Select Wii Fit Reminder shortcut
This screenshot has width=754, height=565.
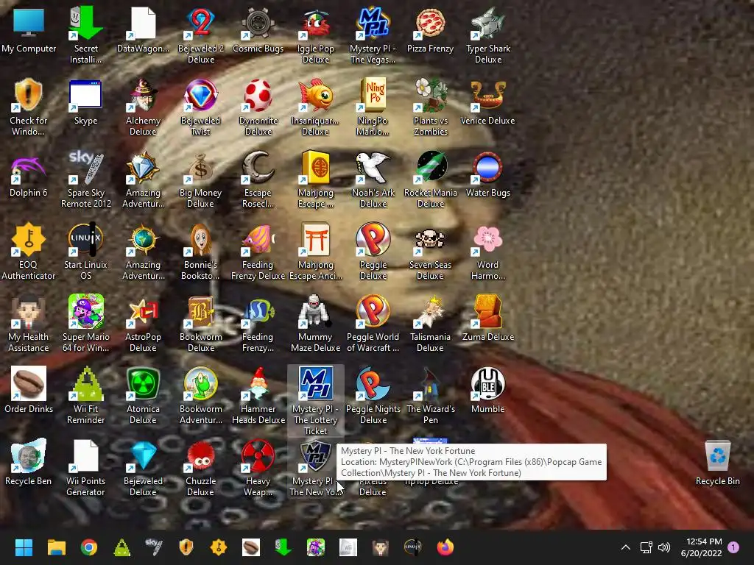(x=85, y=395)
